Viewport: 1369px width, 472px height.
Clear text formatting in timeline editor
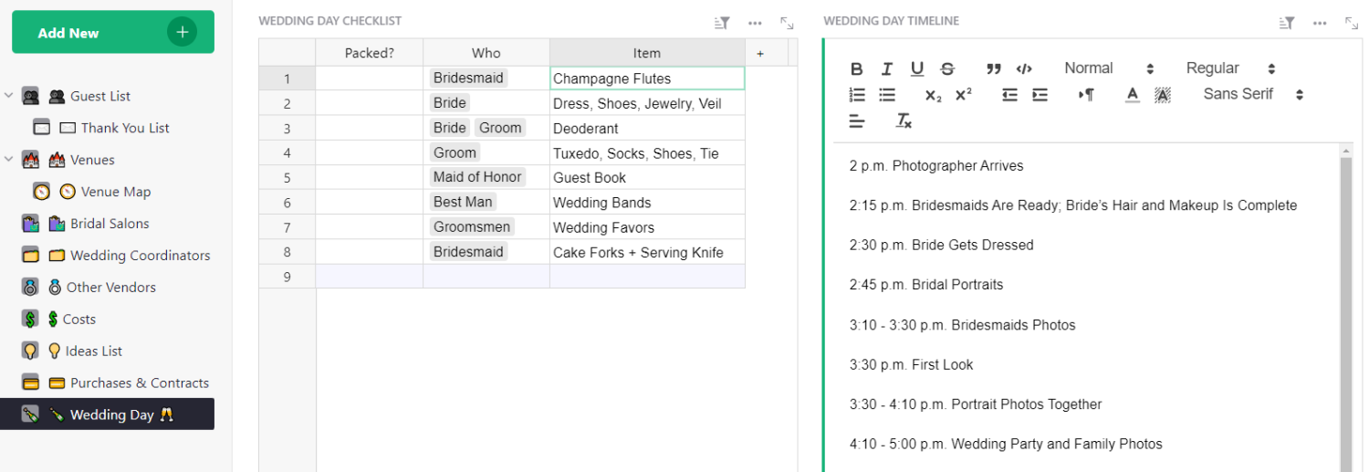(x=904, y=121)
